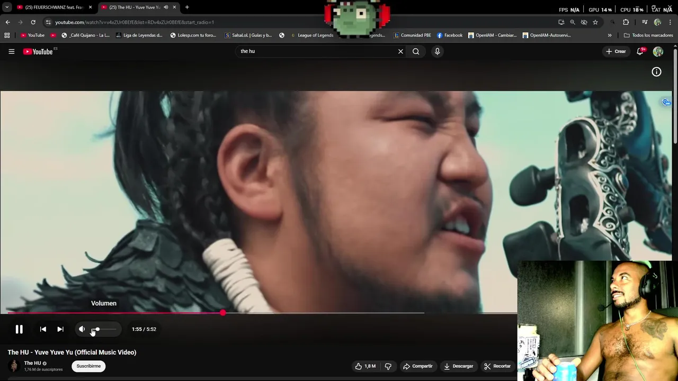Open the YouTube guide hamburger menu
The image size is (678, 381).
click(x=11, y=51)
